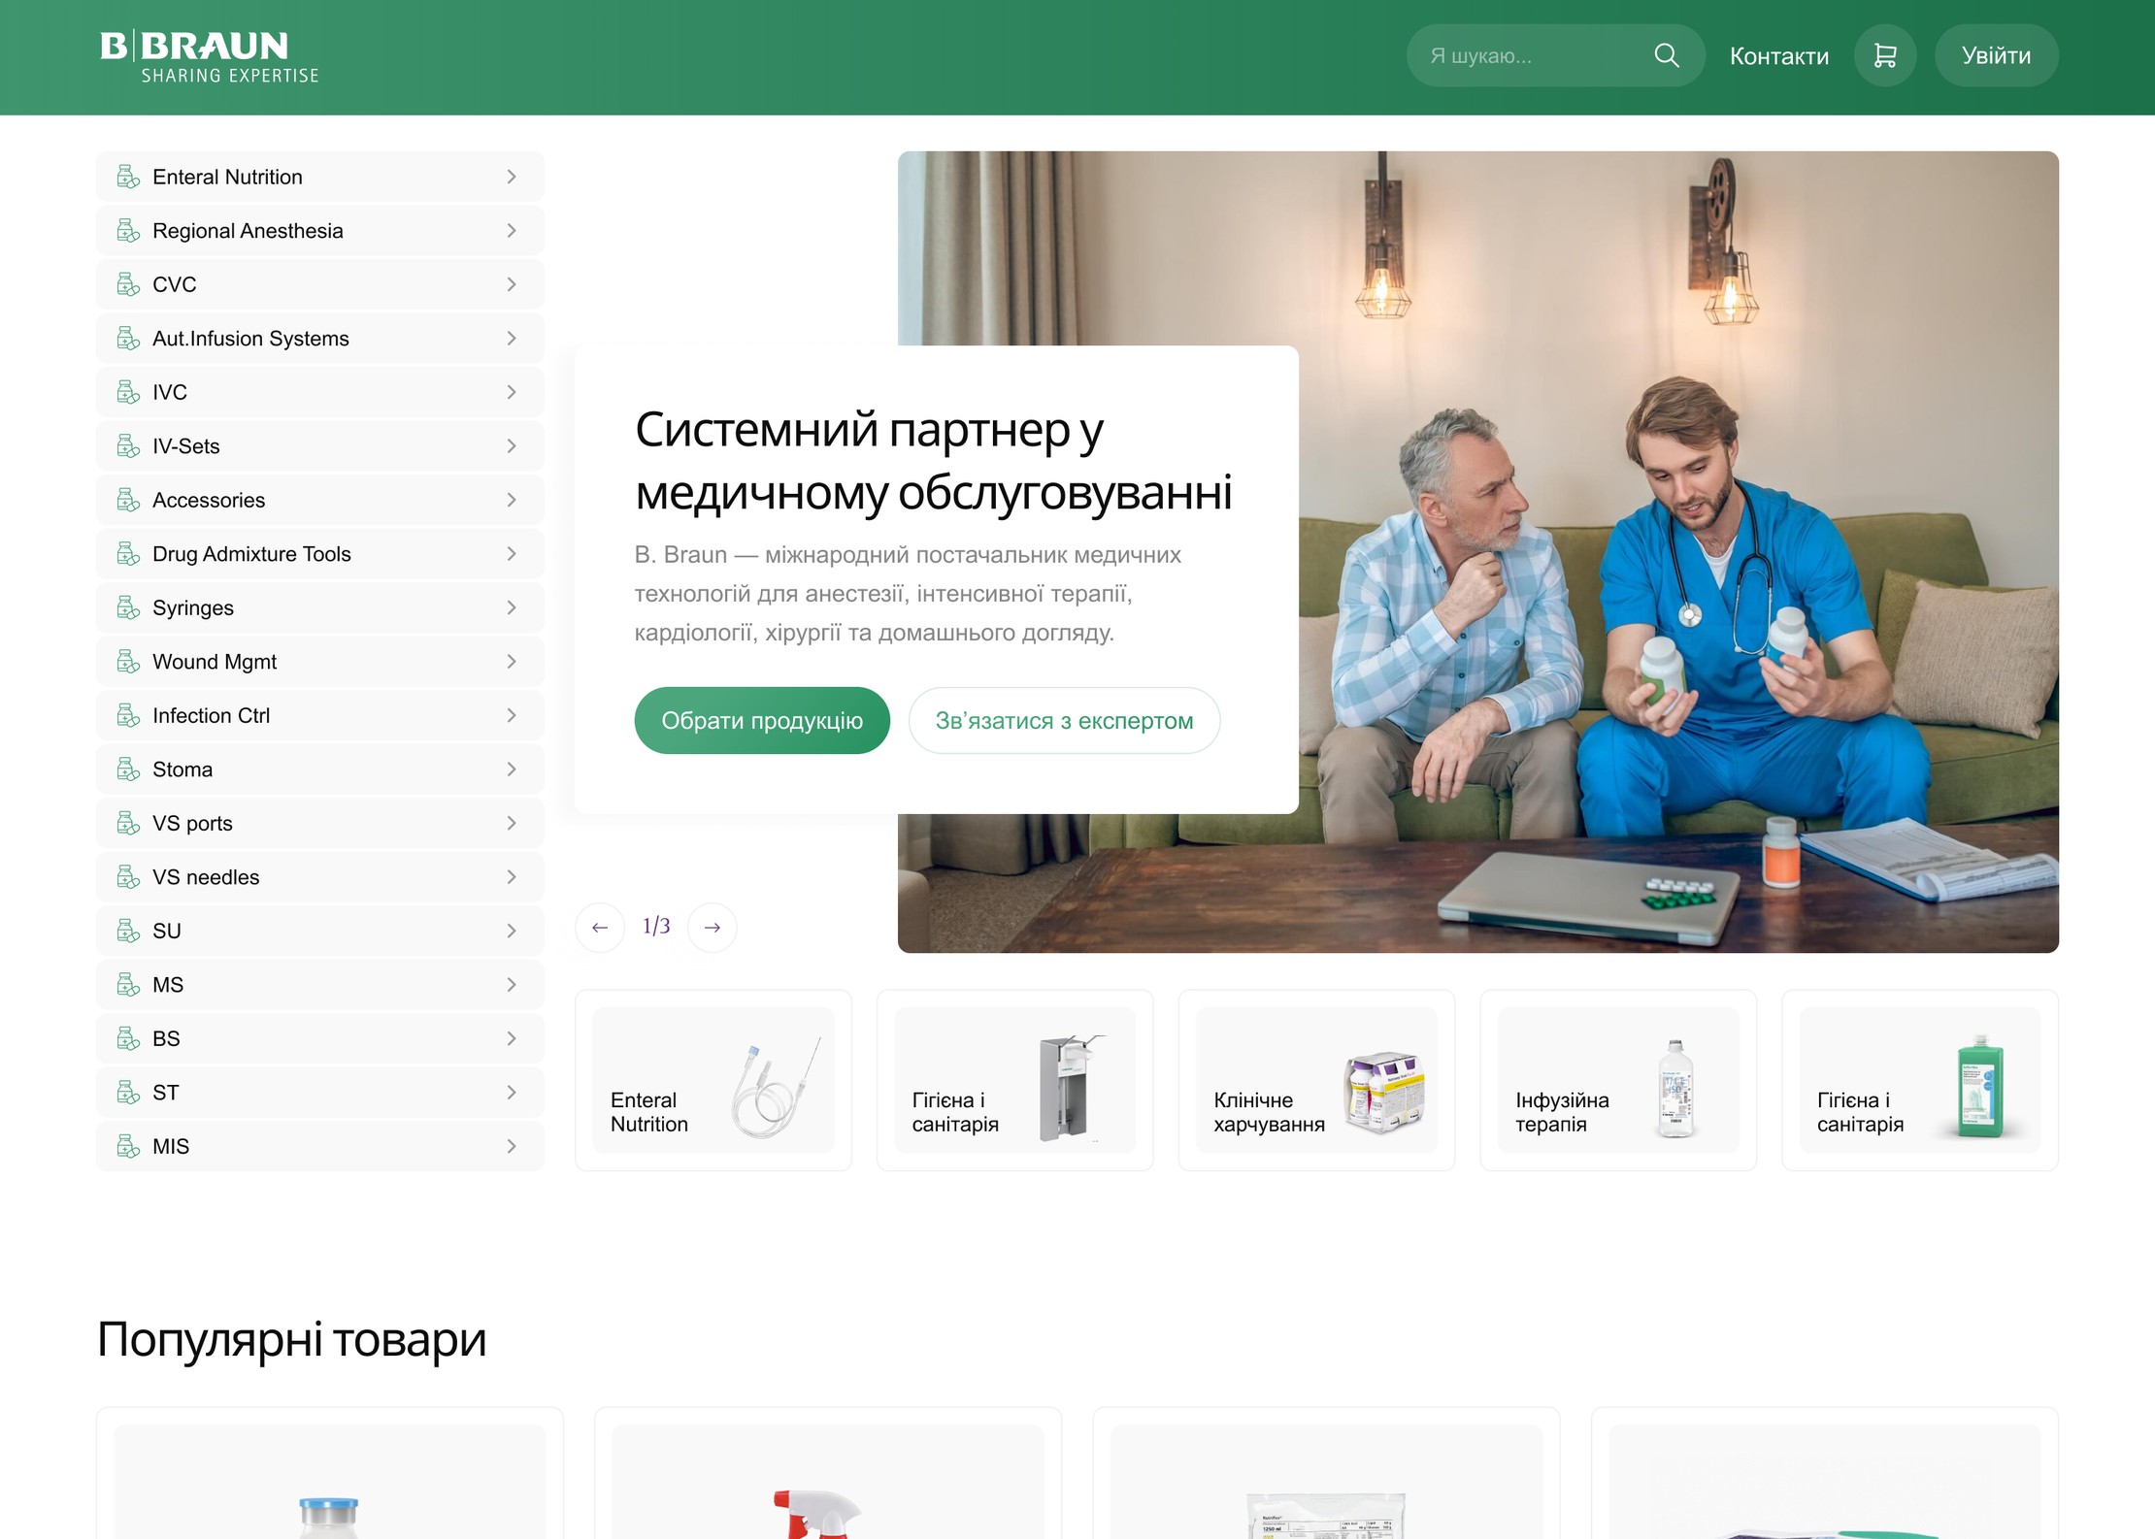Open the Гігієна і санітарія card with the dispenser
The height and width of the screenshot is (1539, 2155).
tap(1014, 1080)
